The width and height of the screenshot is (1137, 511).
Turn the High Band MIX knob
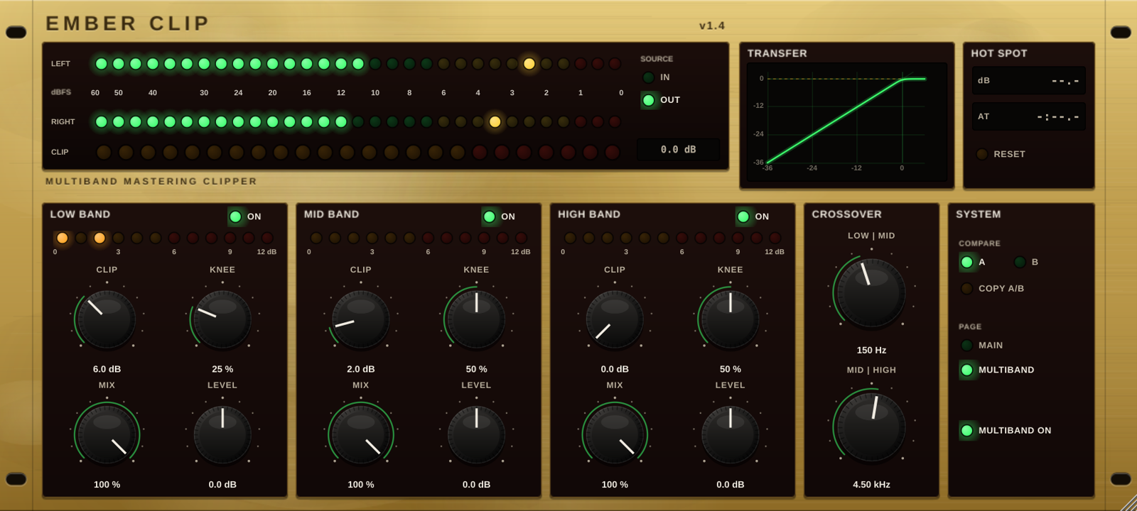[615, 434]
